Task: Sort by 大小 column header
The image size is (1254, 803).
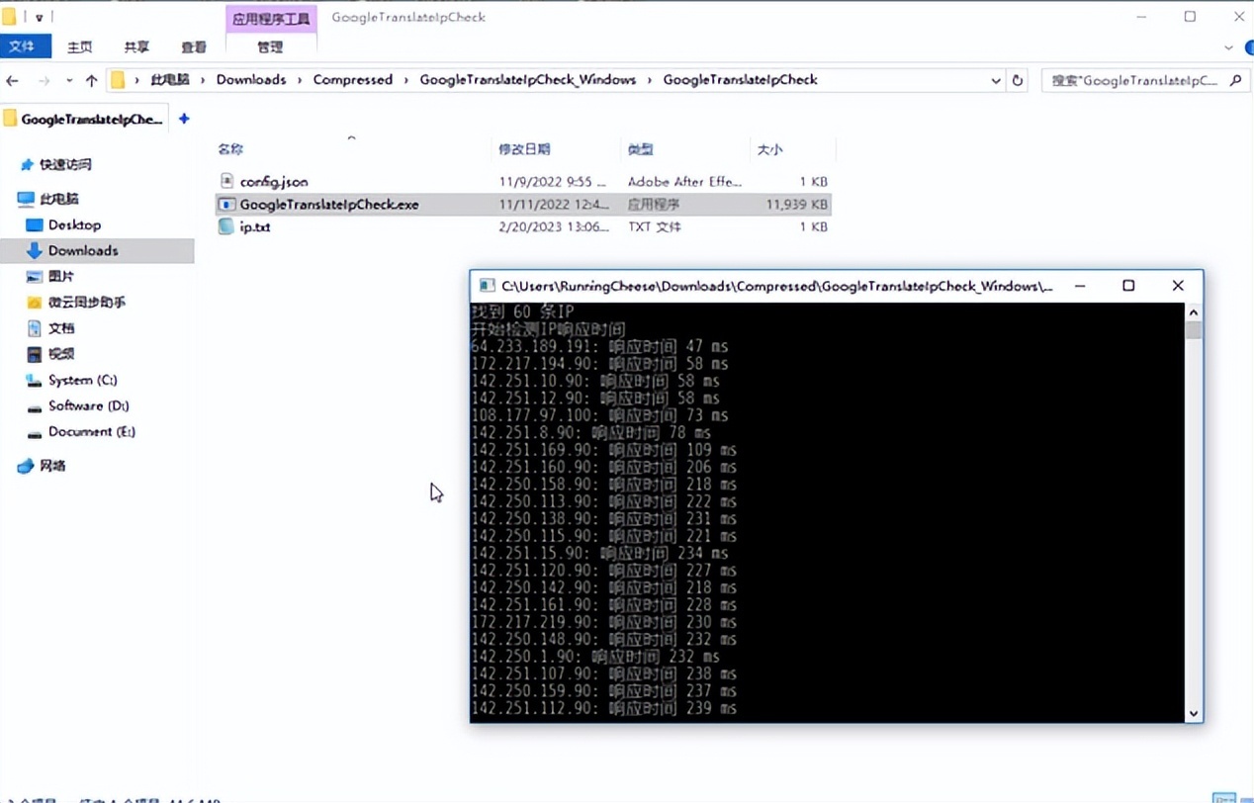Action: (x=769, y=149)
